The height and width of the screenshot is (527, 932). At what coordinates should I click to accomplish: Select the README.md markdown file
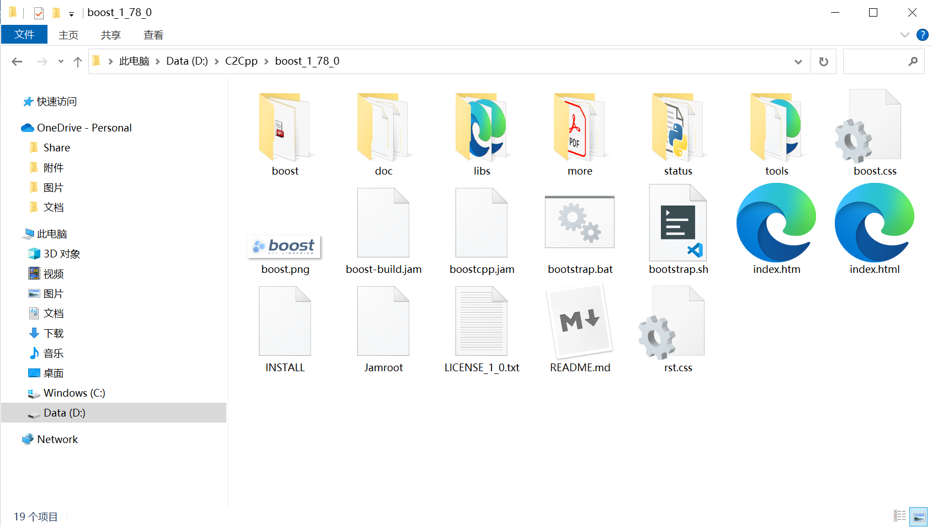coord(580,322)
